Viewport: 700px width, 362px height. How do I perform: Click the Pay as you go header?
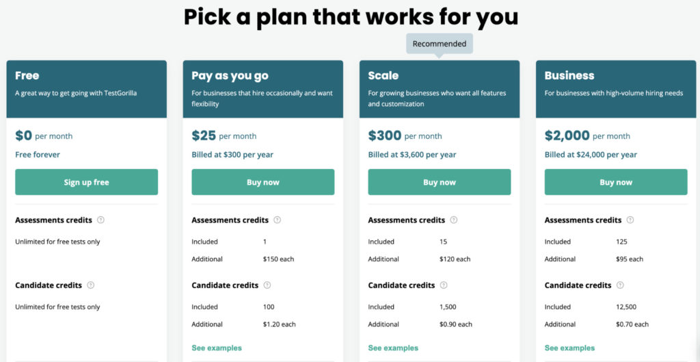(x=262, y=88)
